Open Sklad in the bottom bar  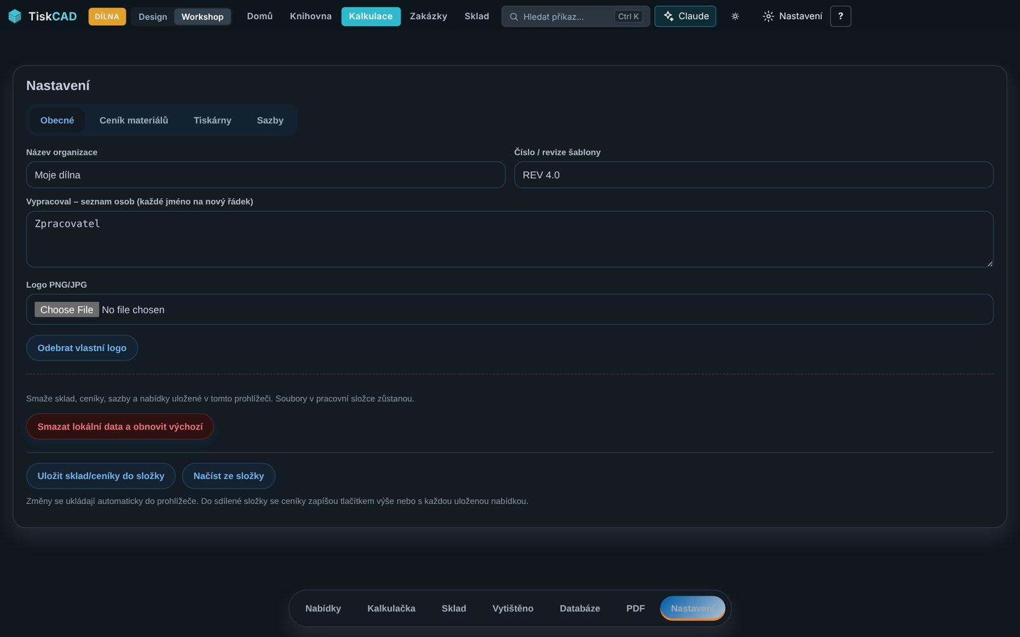pos(454,608)
